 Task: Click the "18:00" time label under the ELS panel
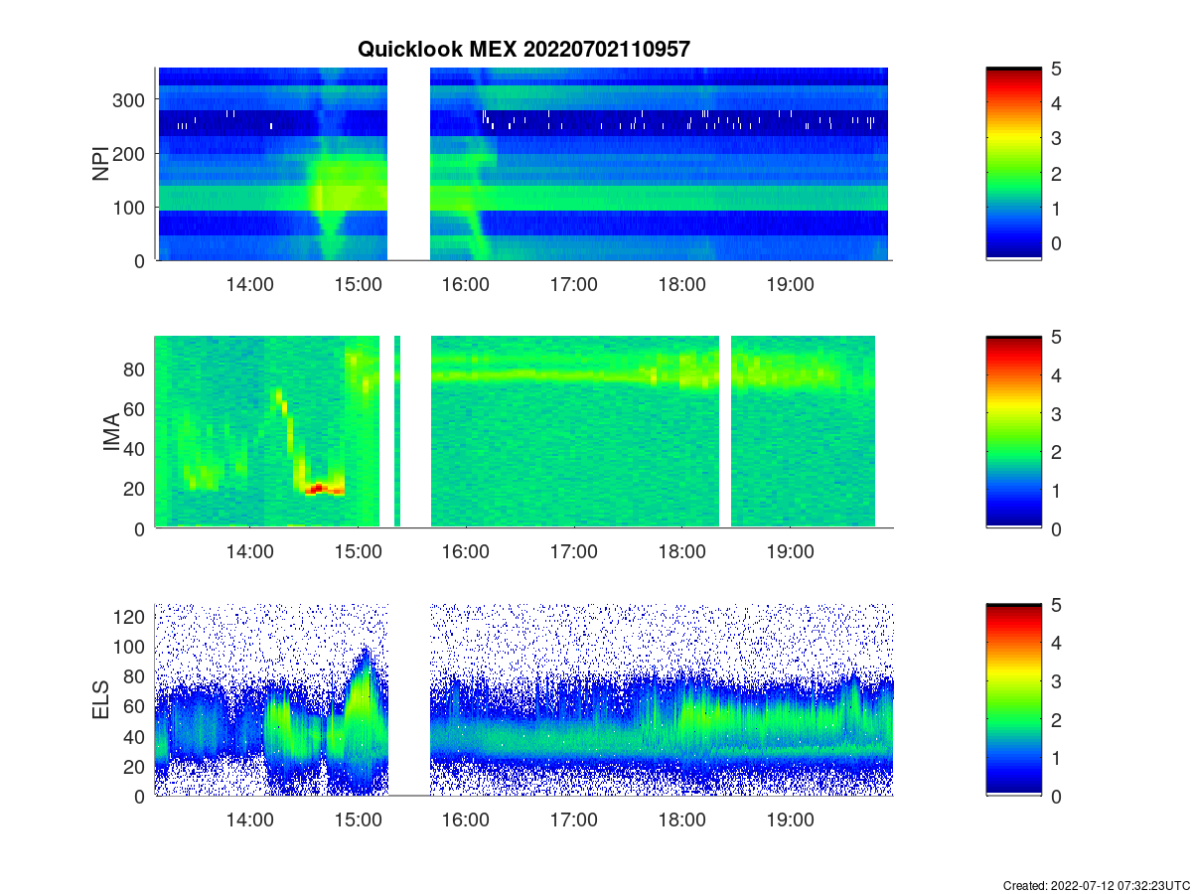681,820
